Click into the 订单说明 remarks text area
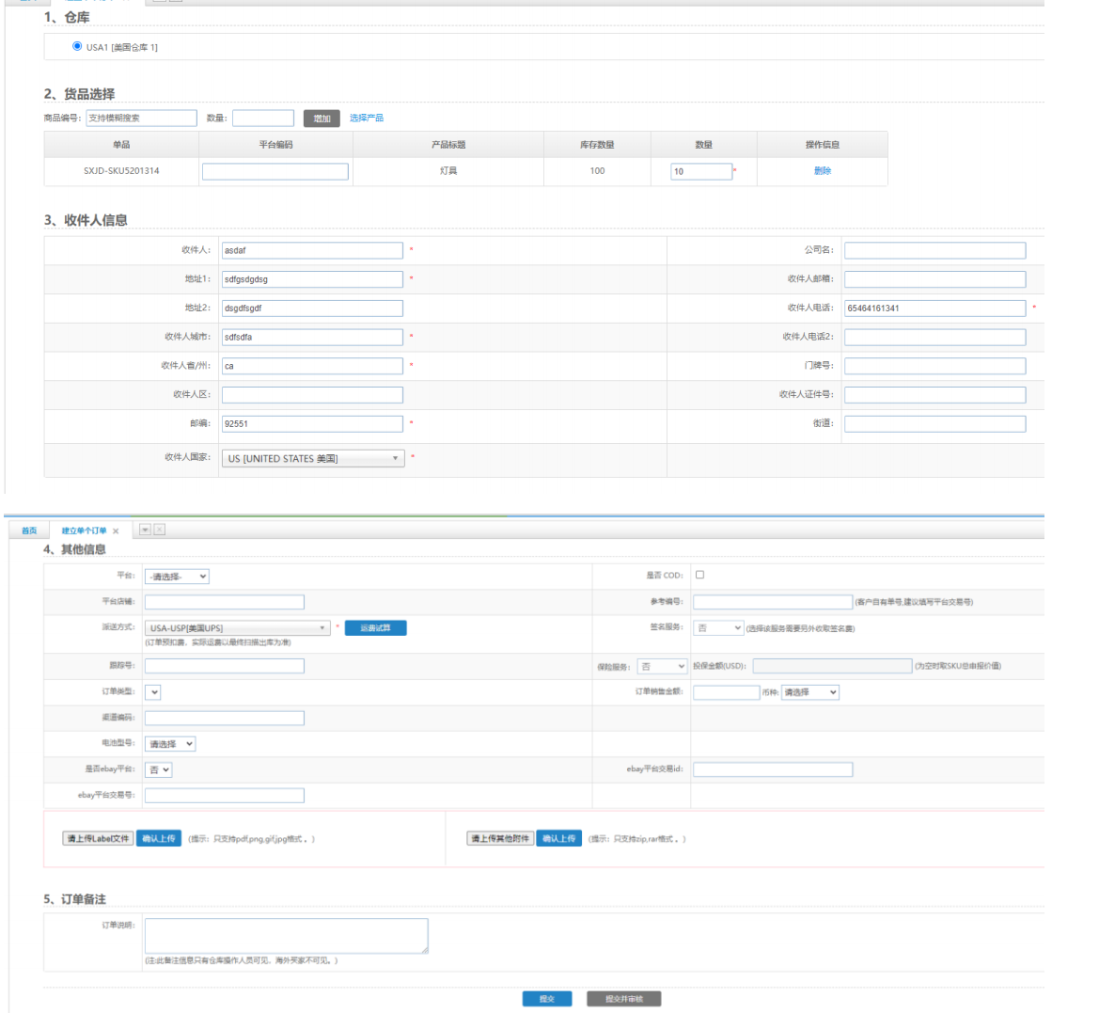Screen dimensions: 1099x1013 pos(286,936)
